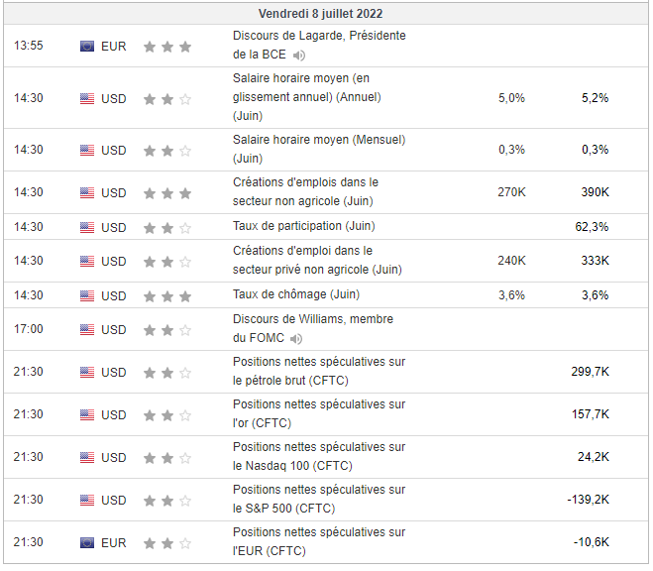Click the speaker icon beside Williams FOMC speech
Screen dimensions: 653x571
click(x=296, y=339)
